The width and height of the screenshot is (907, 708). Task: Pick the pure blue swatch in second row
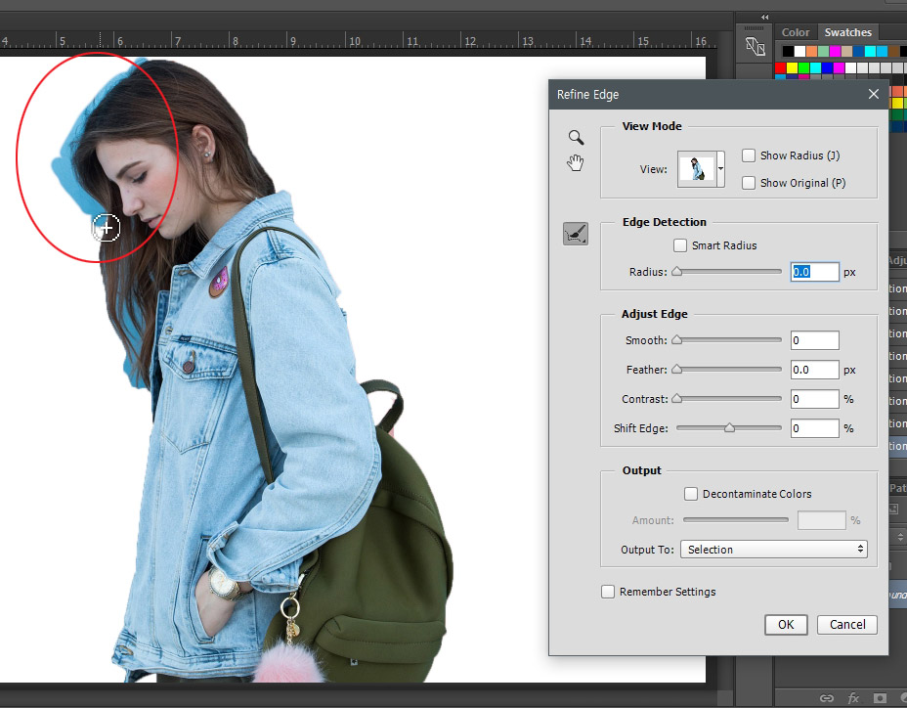[x=827, y=68]
